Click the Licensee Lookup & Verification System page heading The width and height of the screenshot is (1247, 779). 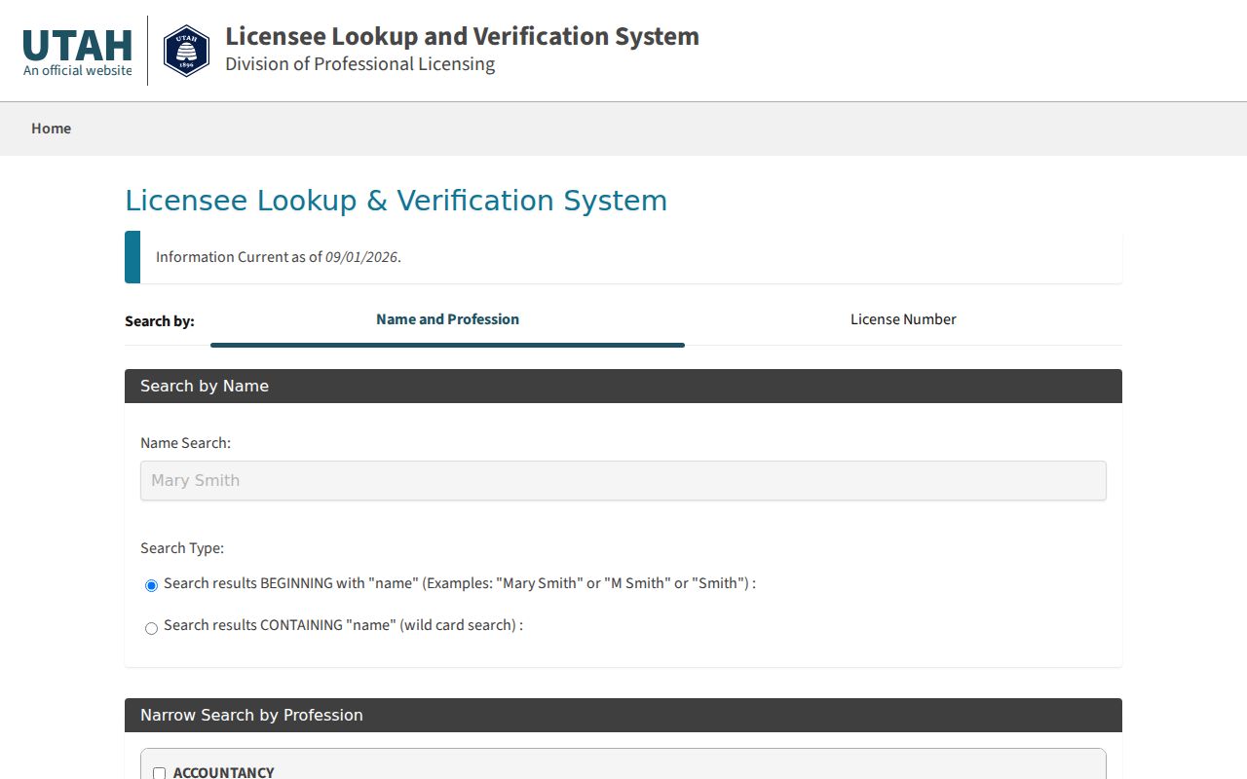397,201
